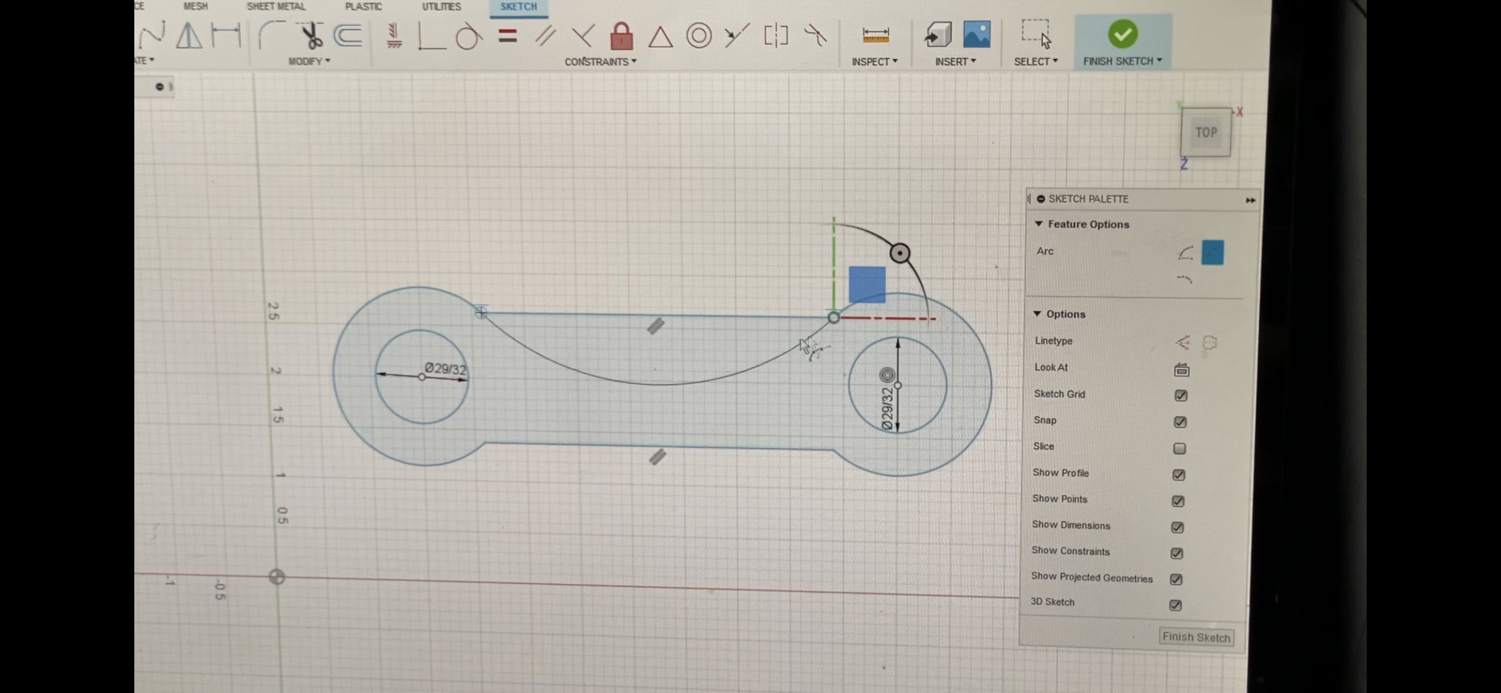Apply the Concentric constraint icon

click(699, 36)
